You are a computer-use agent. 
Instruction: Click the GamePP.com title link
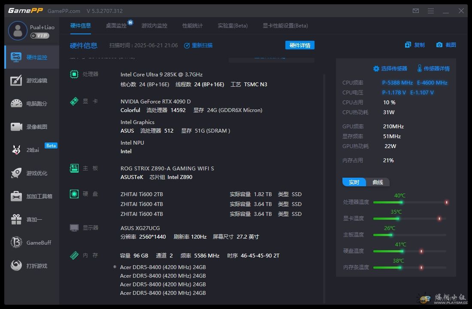(64, 11)
